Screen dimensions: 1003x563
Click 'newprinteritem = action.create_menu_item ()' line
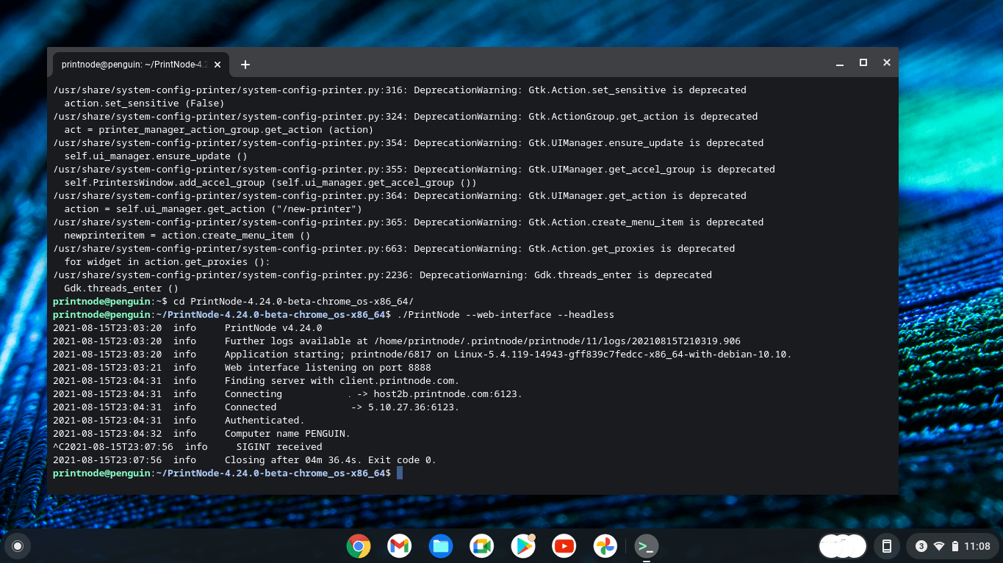pyautogui.click(x=187, y=236)
